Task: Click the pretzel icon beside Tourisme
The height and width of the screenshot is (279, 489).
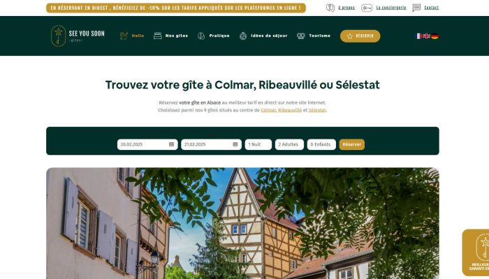Action: [301, 36]
